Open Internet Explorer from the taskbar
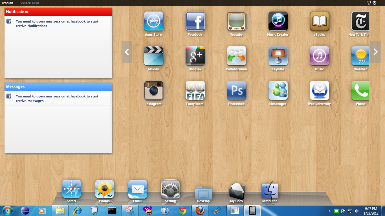The image size is (385, 216). (x=78, y=211)
